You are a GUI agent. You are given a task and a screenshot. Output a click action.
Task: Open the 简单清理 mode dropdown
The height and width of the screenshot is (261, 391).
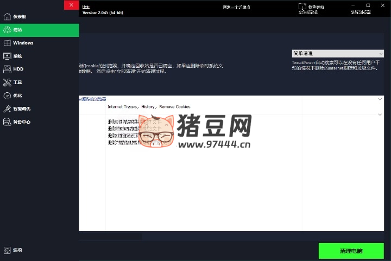337,54
